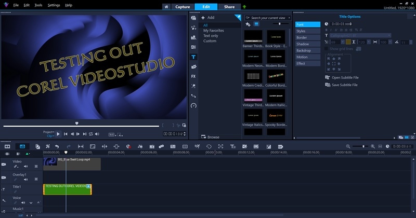Switch to Storyboard view in timeline toolbar
The height and width of the screenshot is (218, 416).
[7, 146]
